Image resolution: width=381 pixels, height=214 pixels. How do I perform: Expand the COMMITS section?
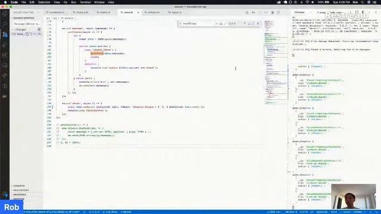[18, 186]
